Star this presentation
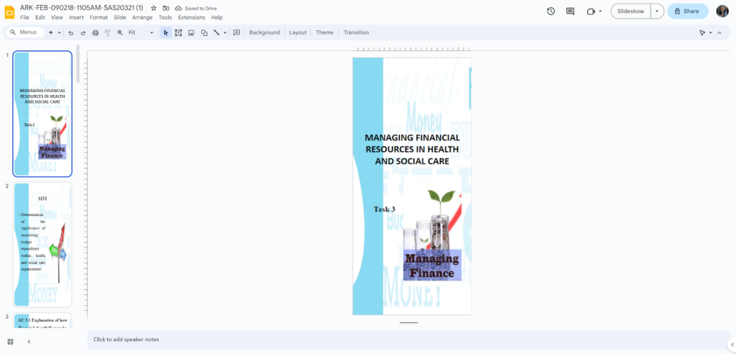This screenshot has height=354, width=736. tap(154, 8)
